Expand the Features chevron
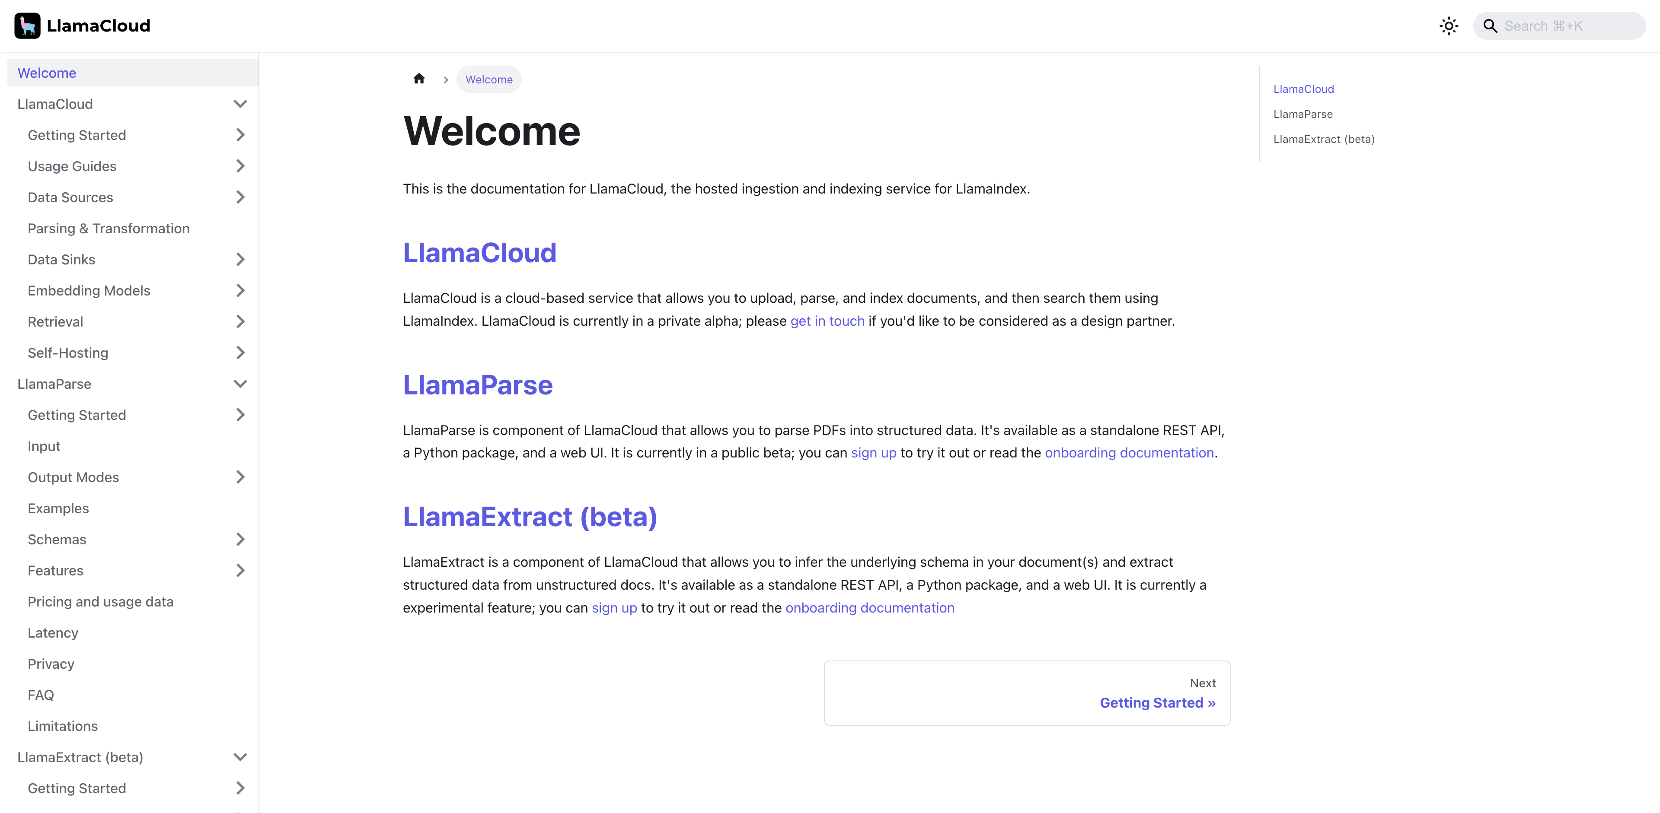Viewport: 1660px width, 813px height. (240, 570)
